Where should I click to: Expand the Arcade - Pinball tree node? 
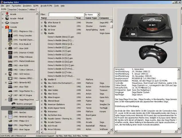(x=3, y=18)
